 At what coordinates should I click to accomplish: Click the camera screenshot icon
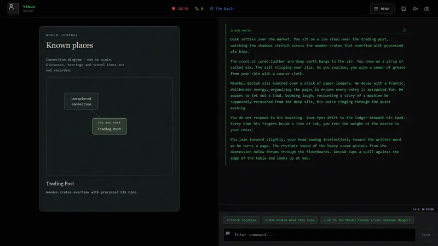click(x=427, y=9)
